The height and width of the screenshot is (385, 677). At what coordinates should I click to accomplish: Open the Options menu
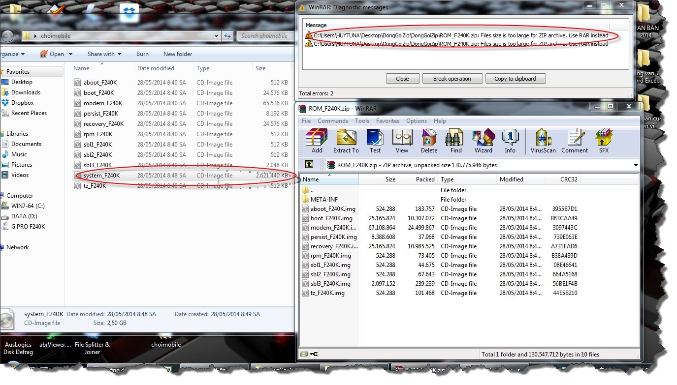click(x=417, y=121)
